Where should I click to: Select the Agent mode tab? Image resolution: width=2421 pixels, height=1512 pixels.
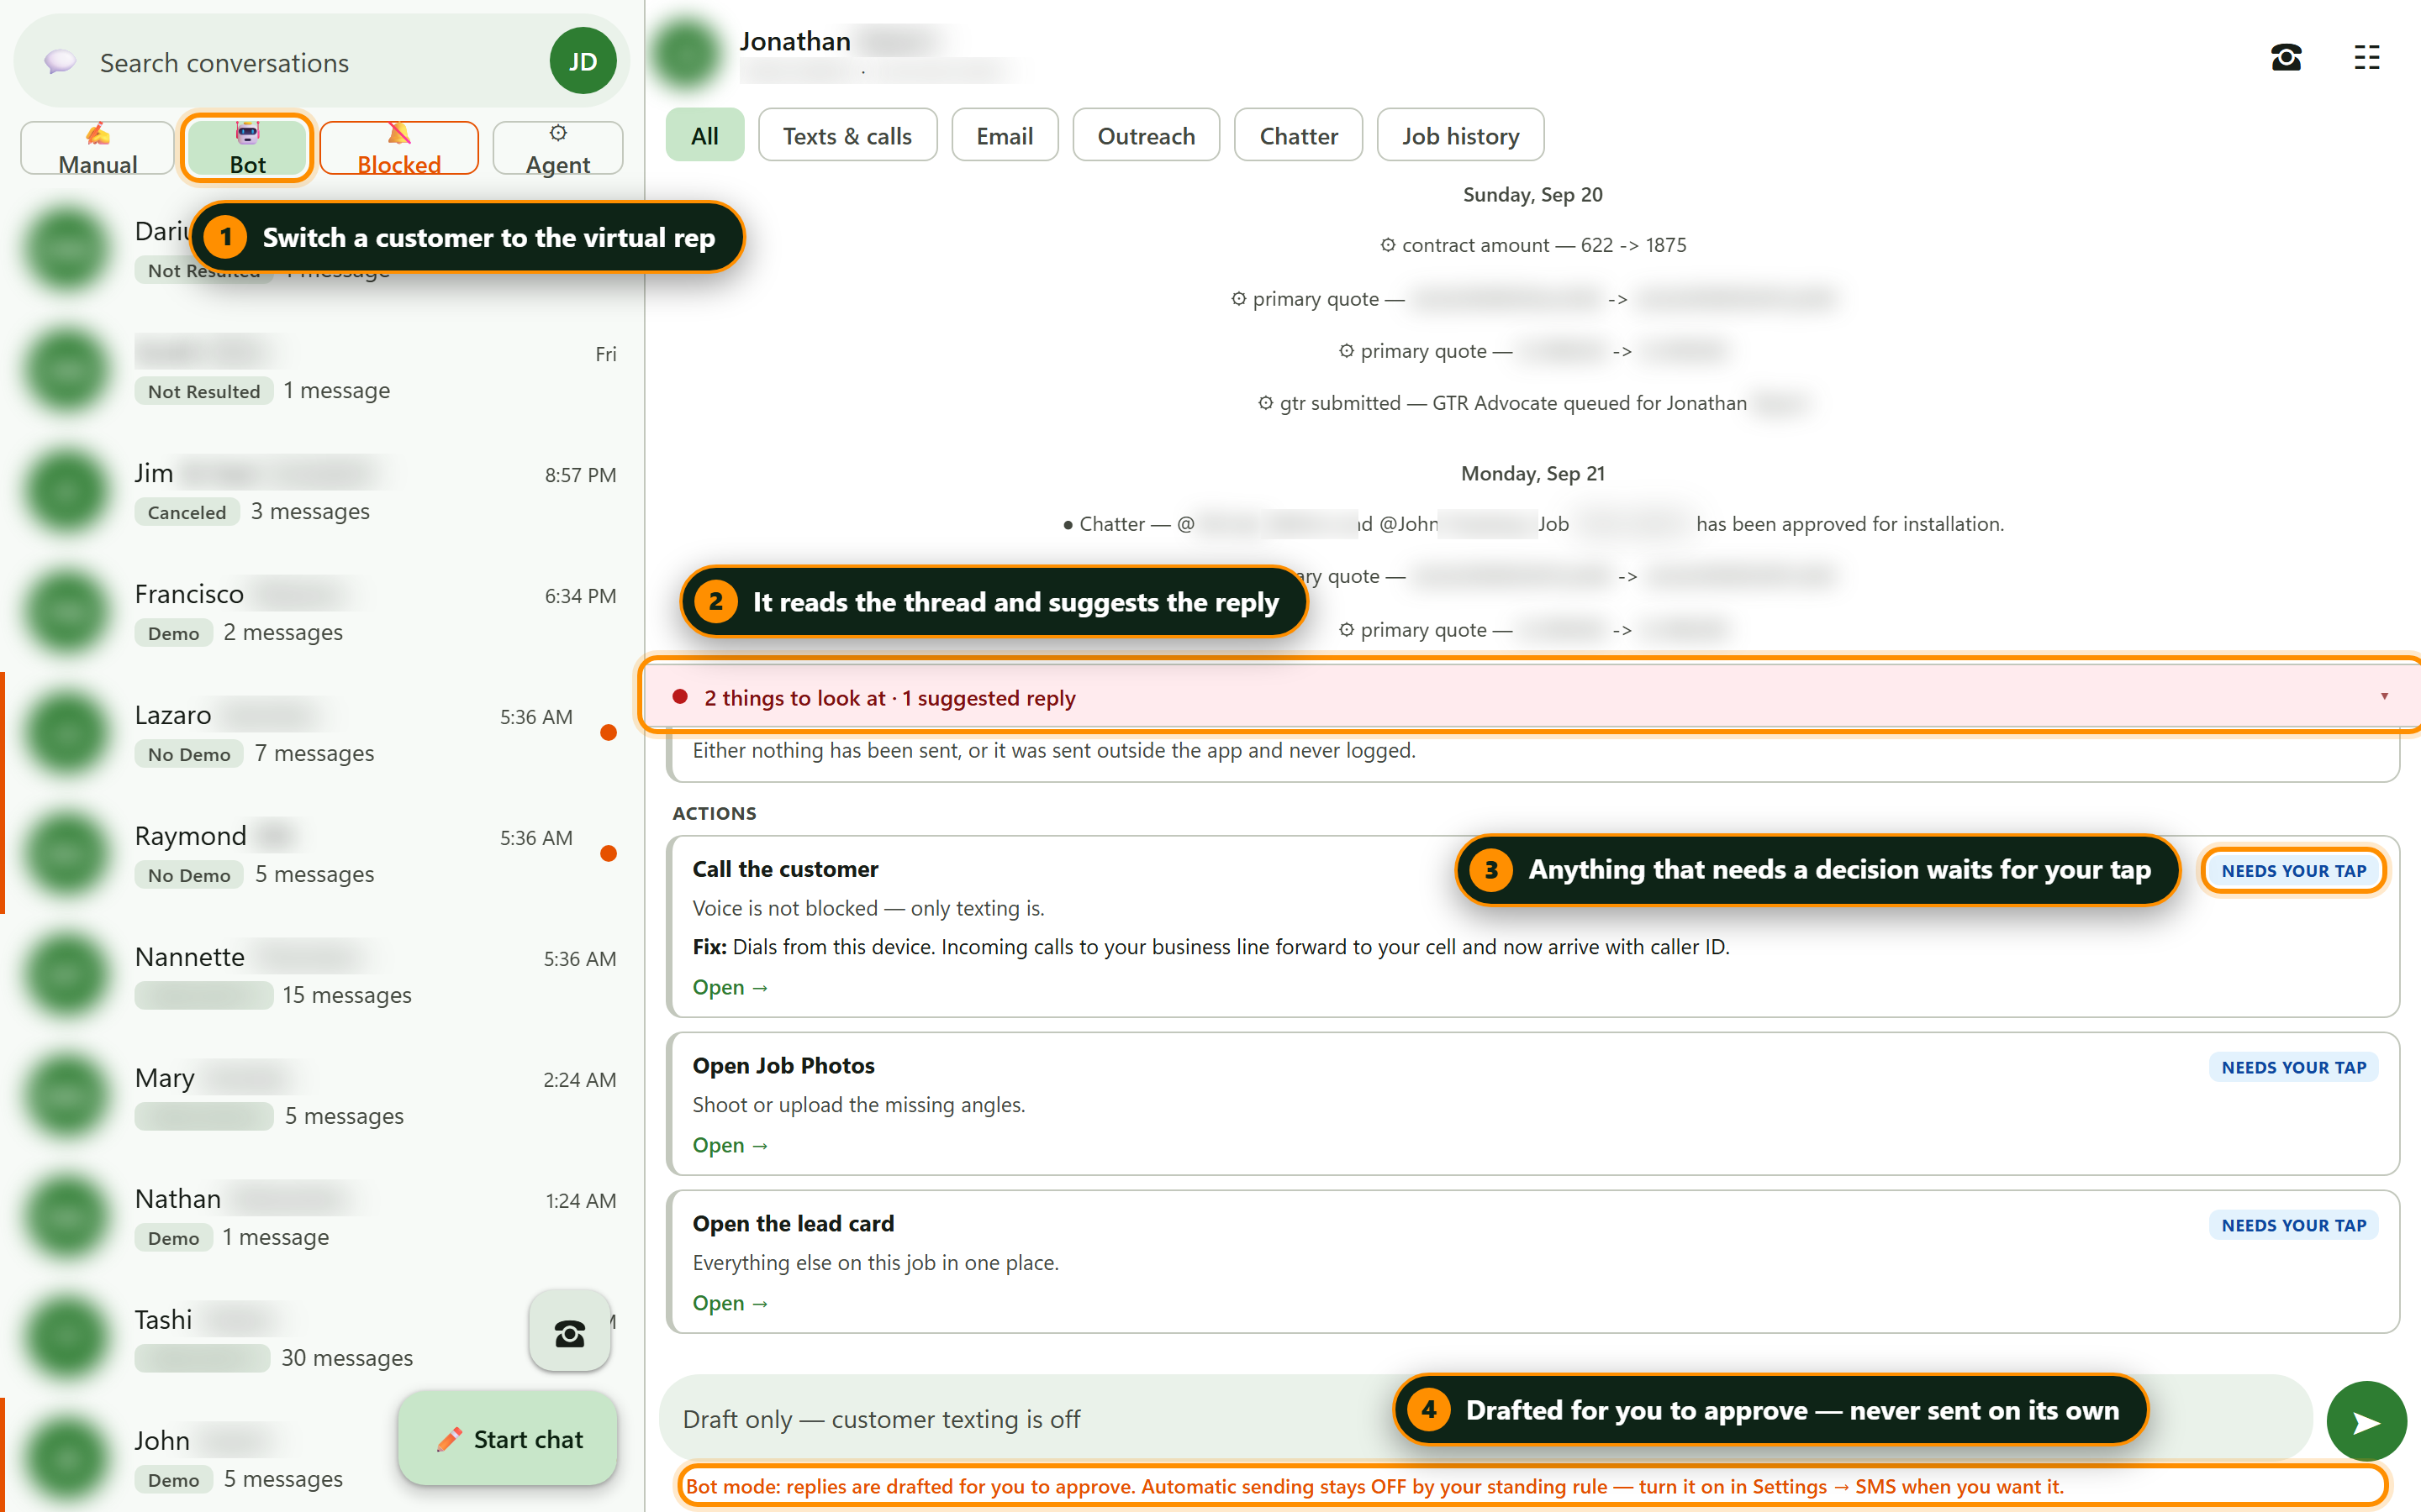[557, 148]
